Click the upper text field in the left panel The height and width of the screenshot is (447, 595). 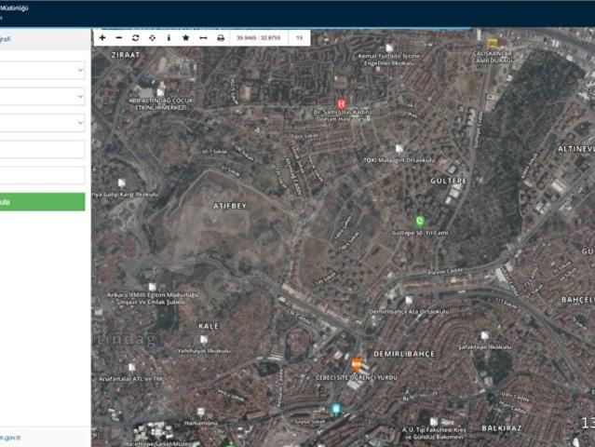pos(42,149)
